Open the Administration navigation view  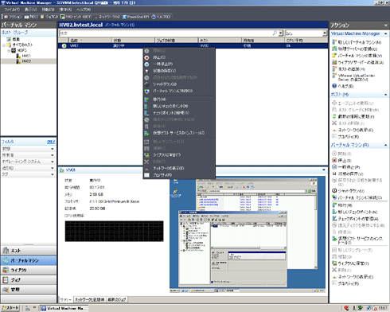pyautogui.click(x=29, y=289)
